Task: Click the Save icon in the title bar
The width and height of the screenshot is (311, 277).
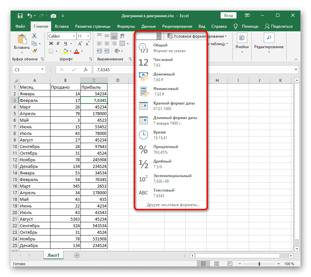Action: pos(20,15)
